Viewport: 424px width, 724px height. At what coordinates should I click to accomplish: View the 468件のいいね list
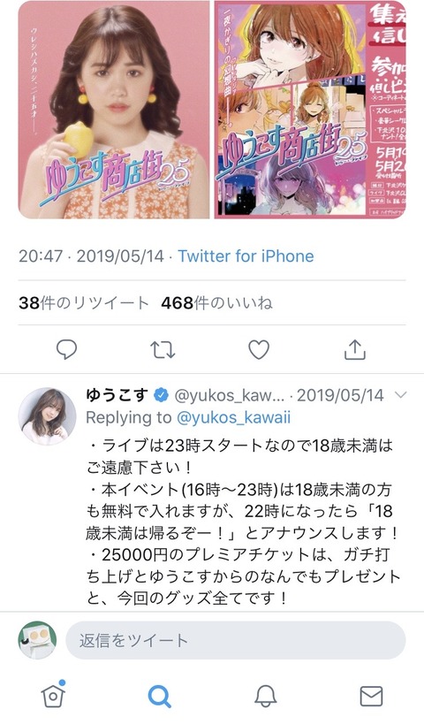216,303
